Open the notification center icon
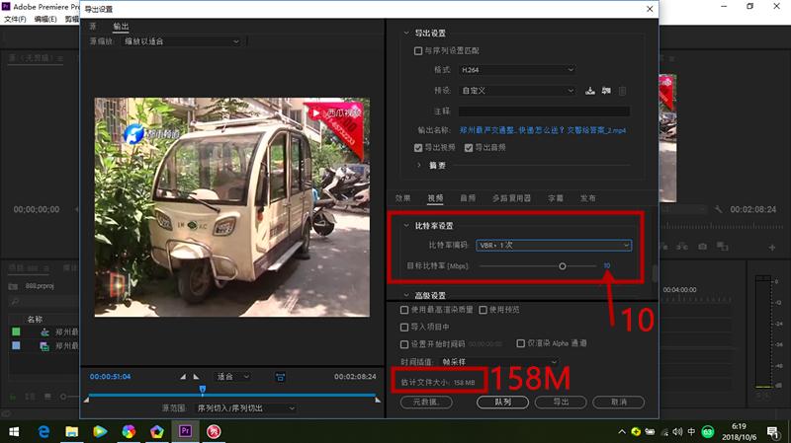 point(773,432)
